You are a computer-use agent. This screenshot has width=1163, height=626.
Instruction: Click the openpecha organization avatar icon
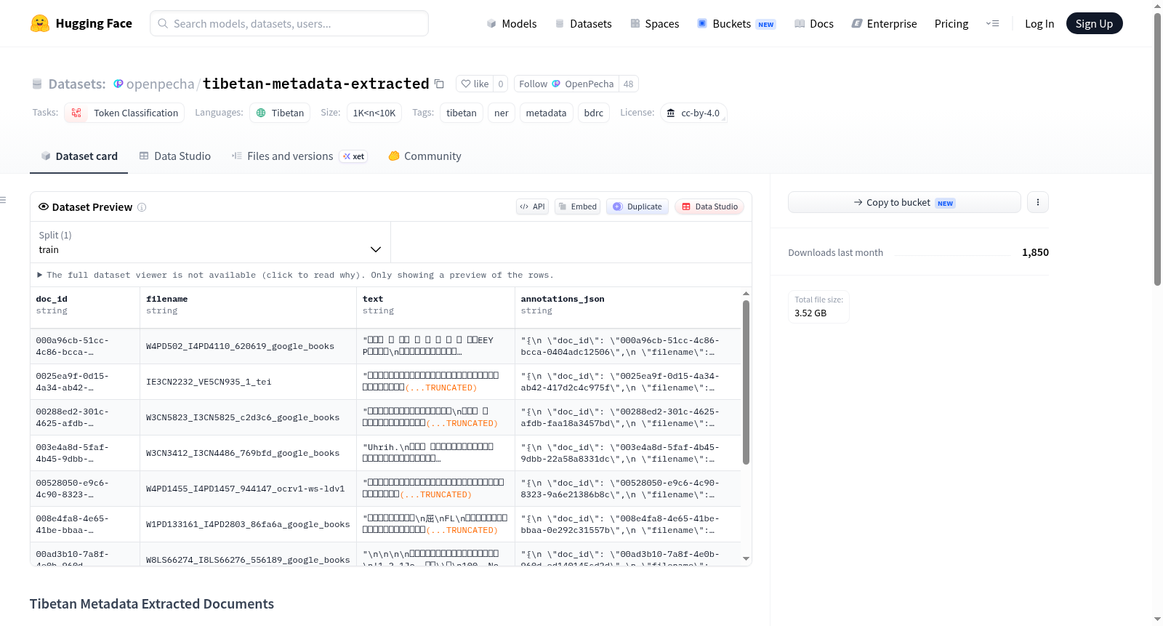tap(118, 84)
